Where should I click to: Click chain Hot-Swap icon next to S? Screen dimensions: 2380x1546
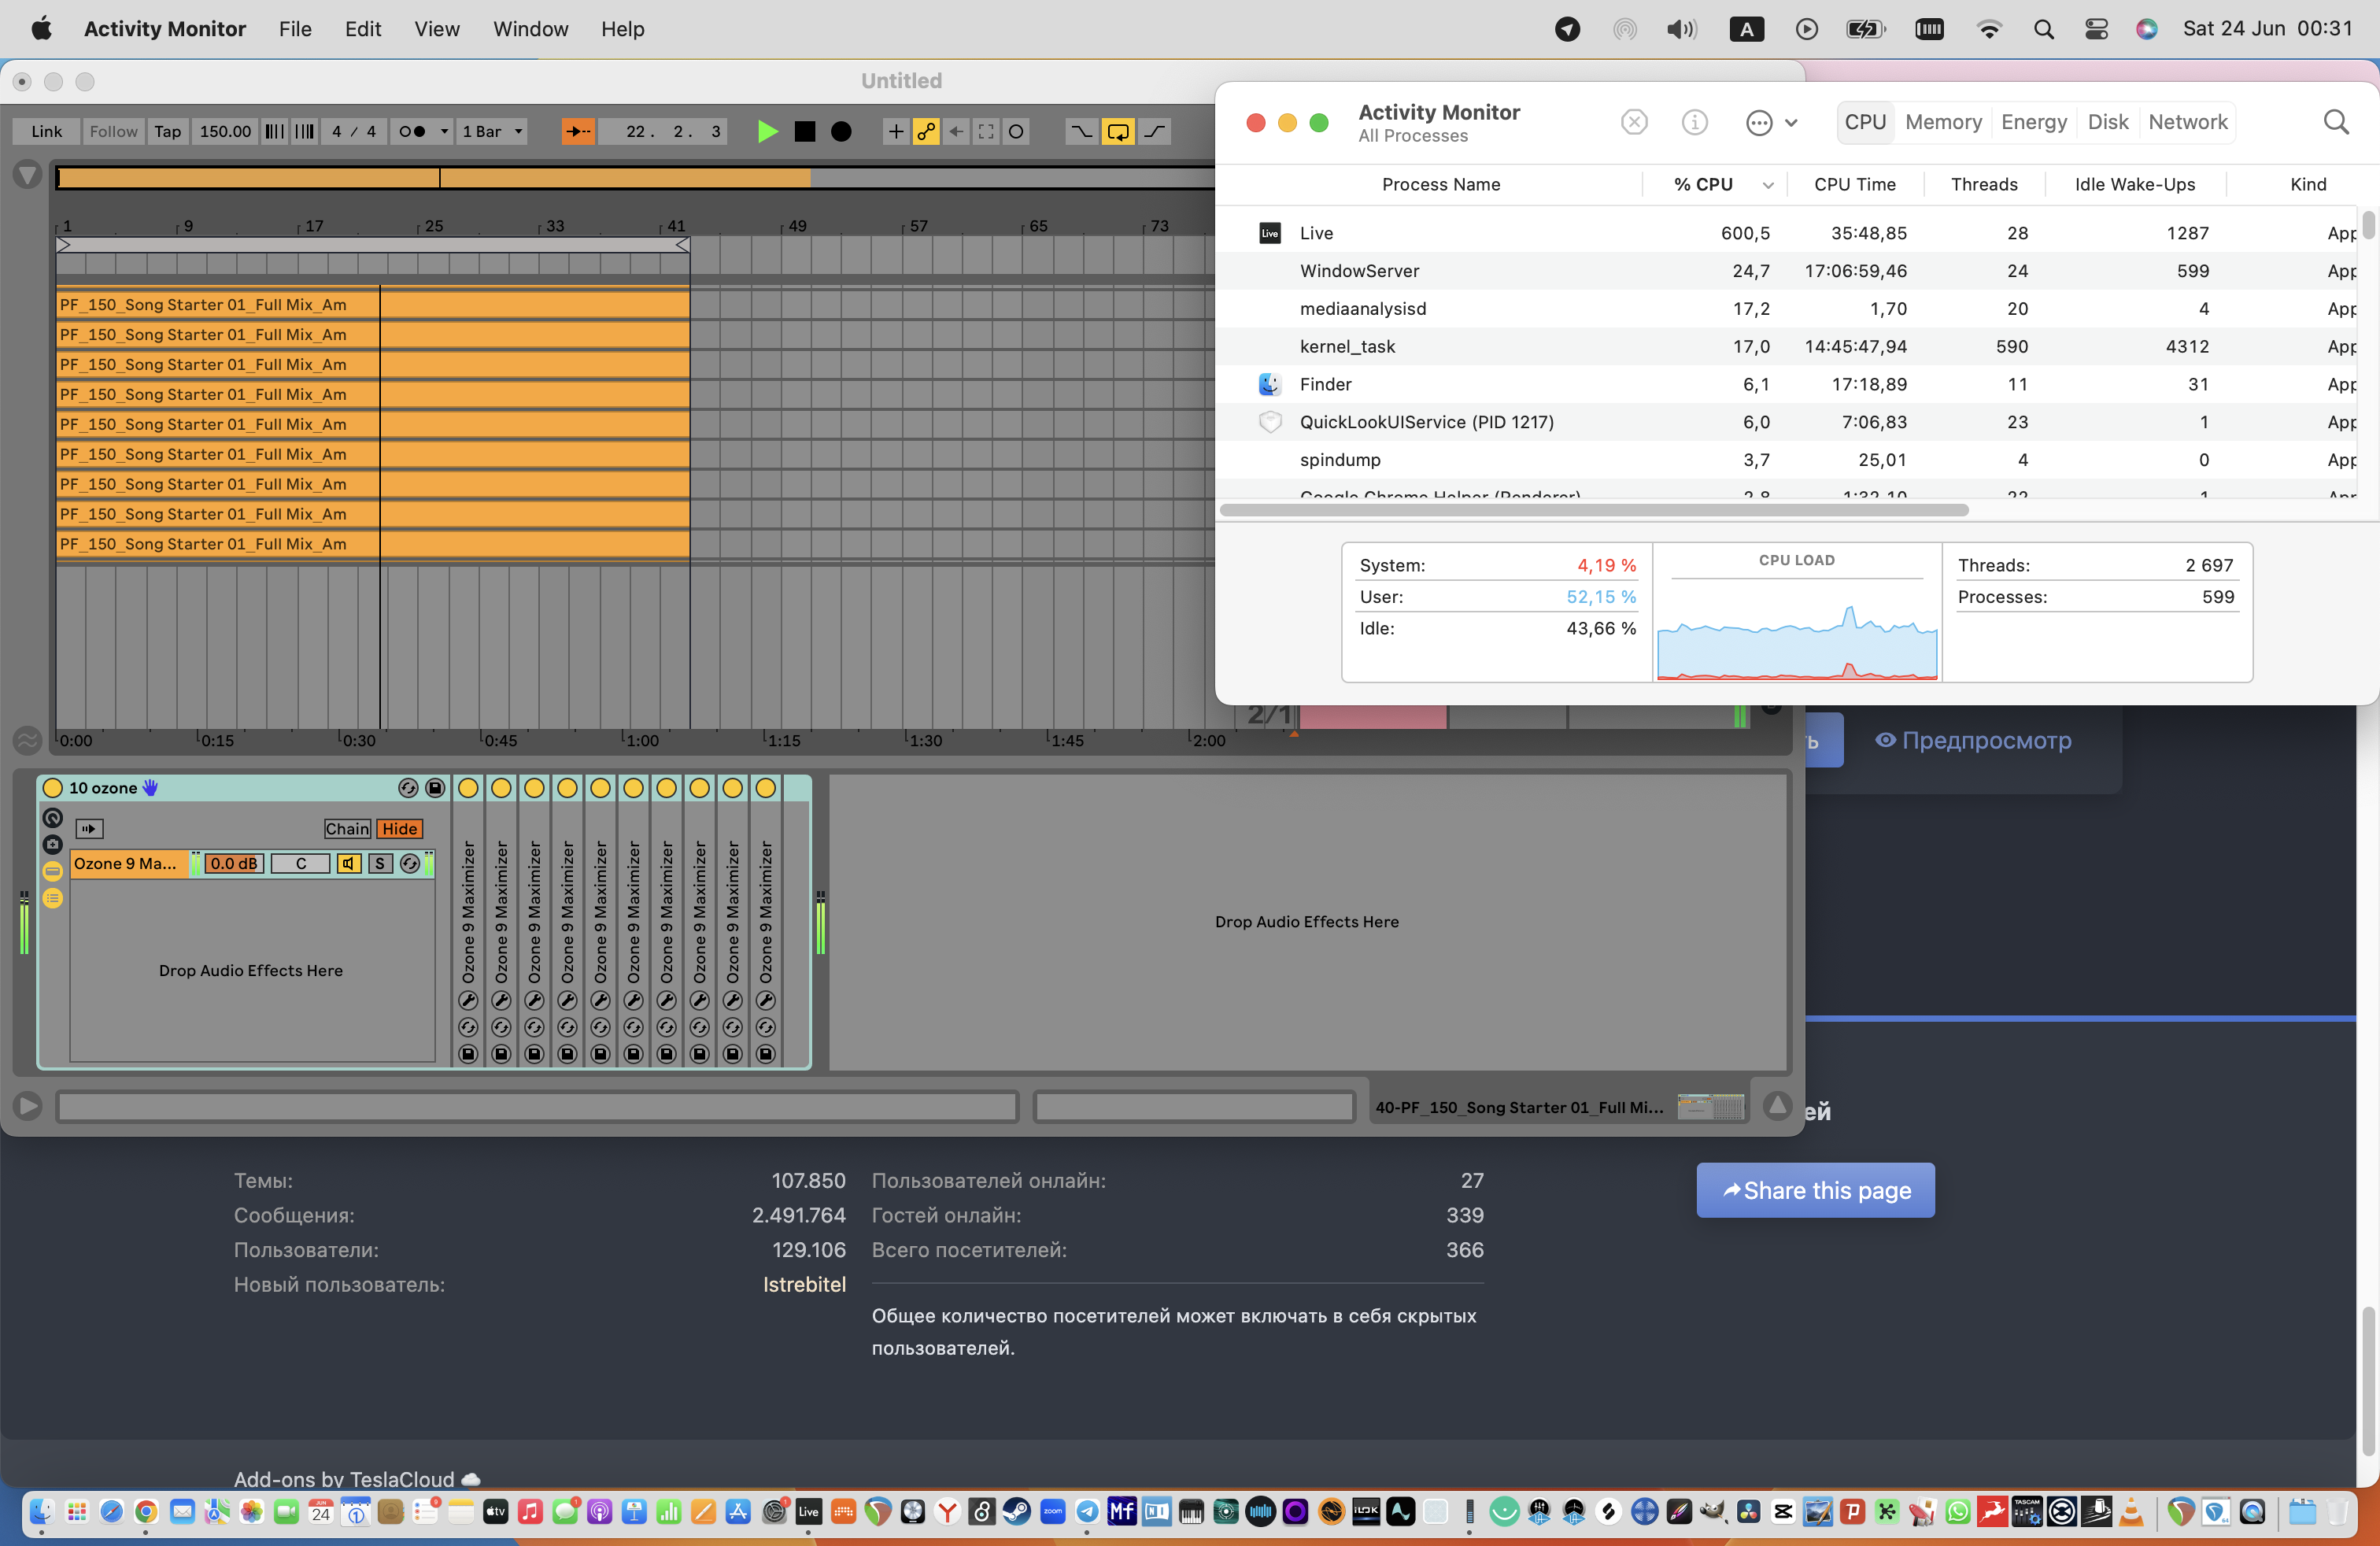point(410,864)
